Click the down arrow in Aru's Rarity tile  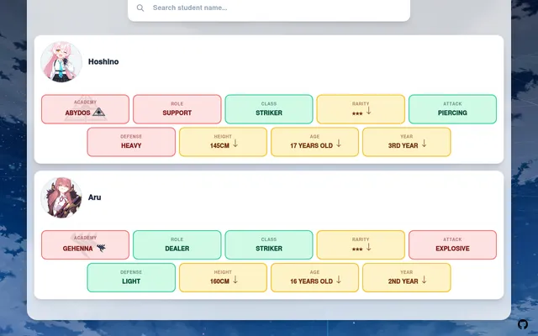click(368, 247)
